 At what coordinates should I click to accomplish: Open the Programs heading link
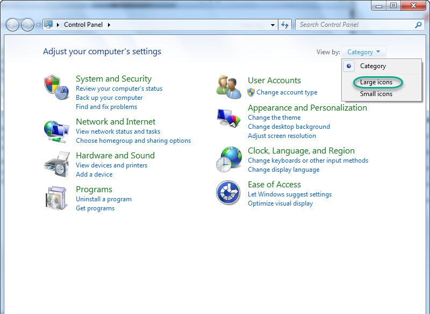coord(94,189)
